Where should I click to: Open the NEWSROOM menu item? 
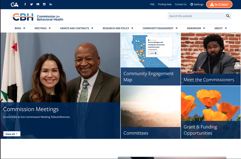coord(194,28)
